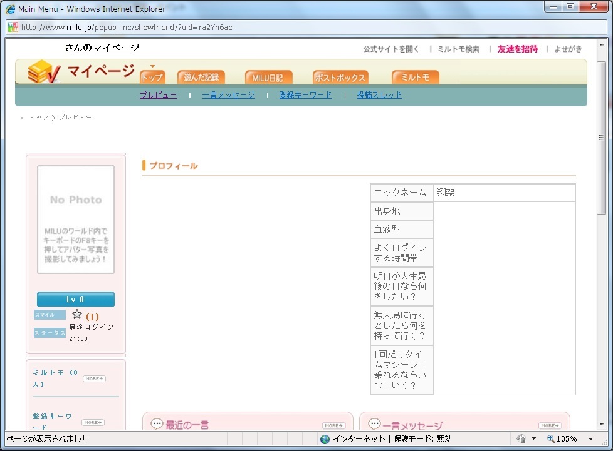
Task: Click the smile star icon
Action: pyautogui.click(x=77, y=315)
